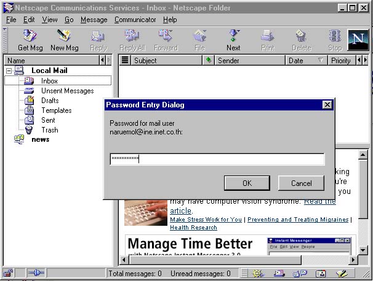Open the Help menu
Screen dimensions: 373x281
pyautogui.click(x=170, y=20)
